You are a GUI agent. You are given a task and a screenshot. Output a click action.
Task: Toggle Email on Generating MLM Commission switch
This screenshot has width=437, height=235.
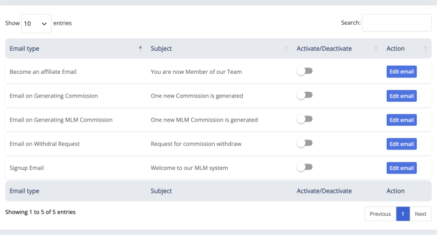point(305,119)
